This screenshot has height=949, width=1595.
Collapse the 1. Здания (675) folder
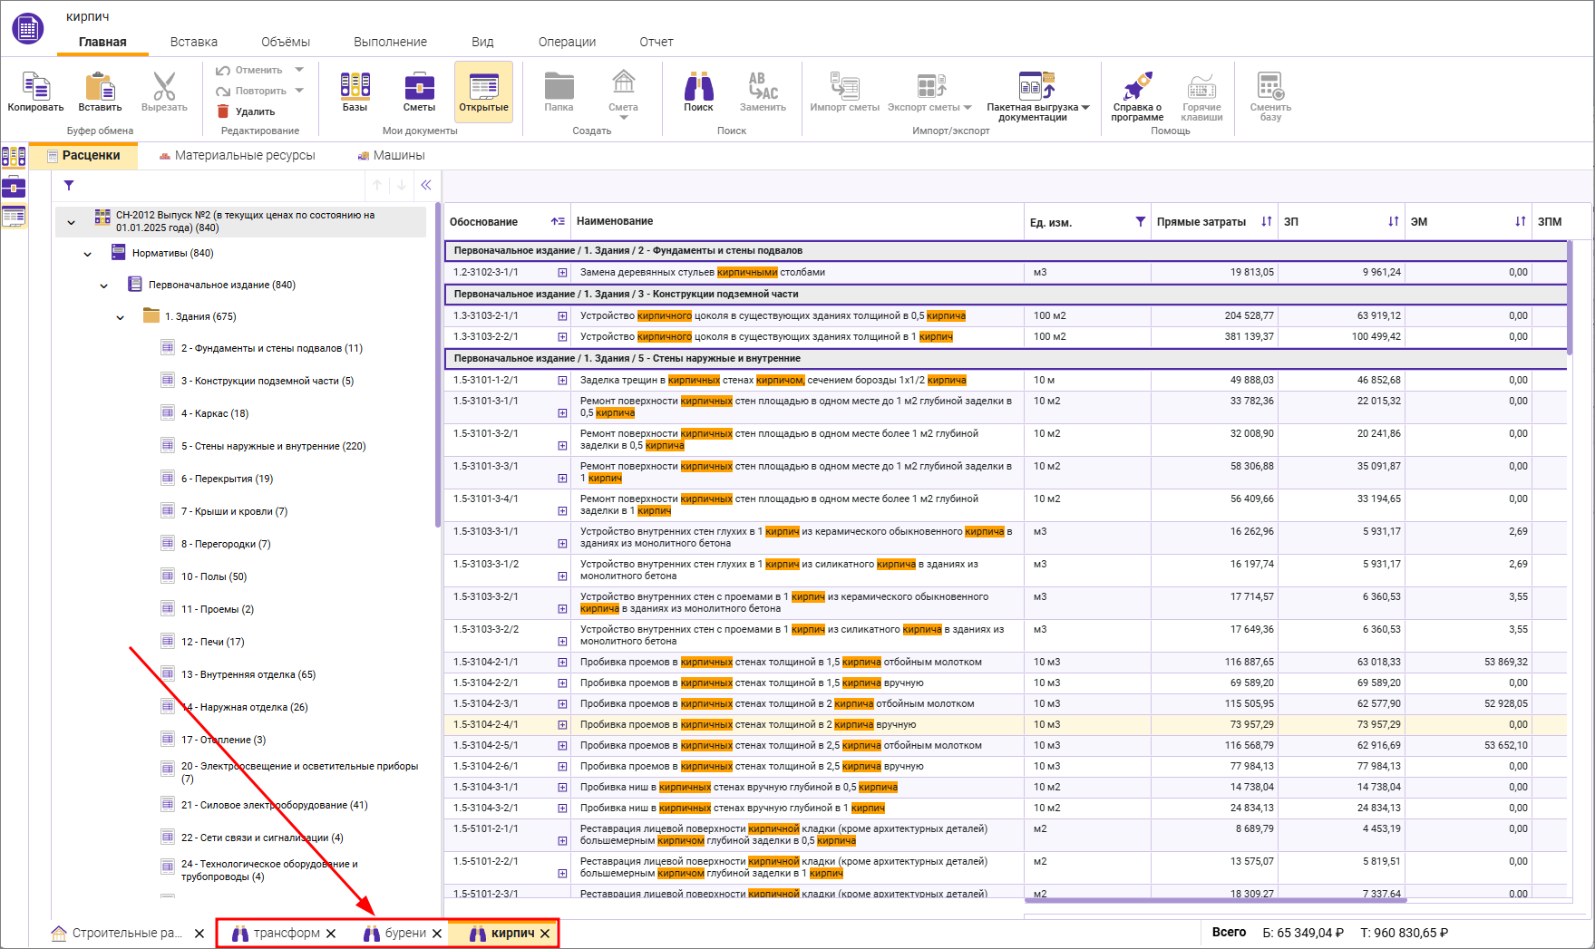tap(121, 317)
